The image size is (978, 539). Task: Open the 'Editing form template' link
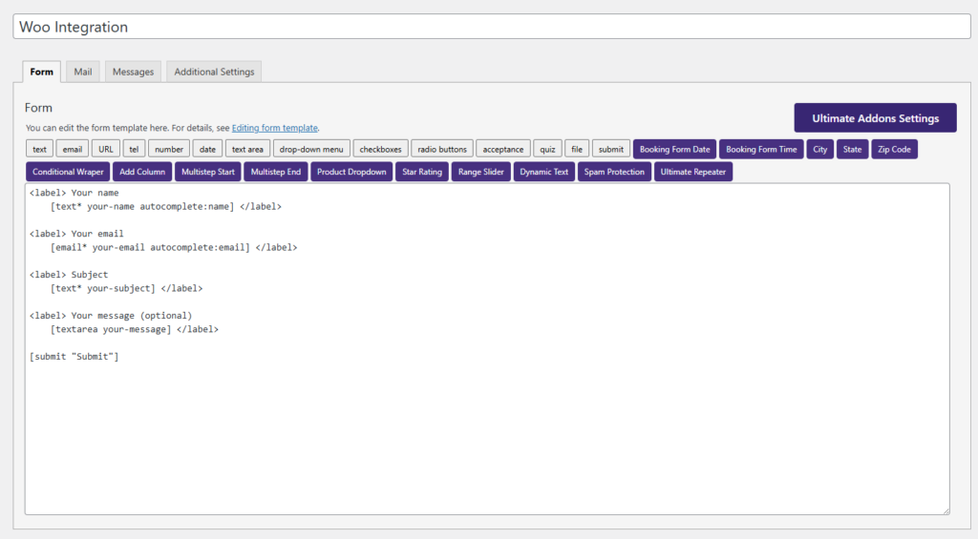point(274,128)
